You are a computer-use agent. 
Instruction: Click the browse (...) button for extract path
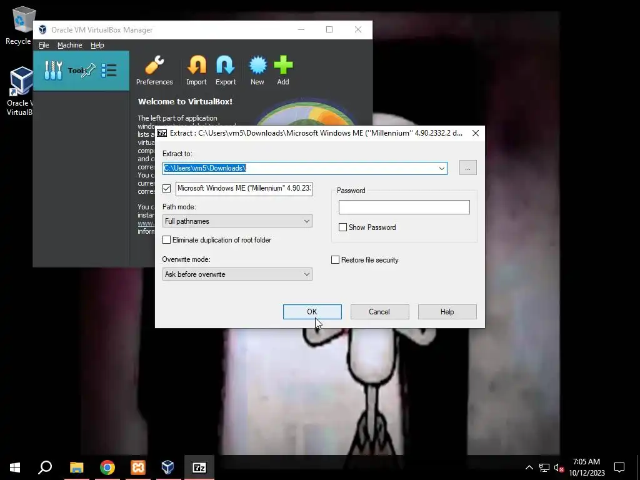(467, 167)
